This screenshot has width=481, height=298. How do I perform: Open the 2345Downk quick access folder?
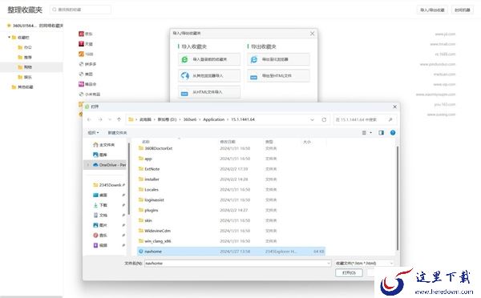point(107,185)
